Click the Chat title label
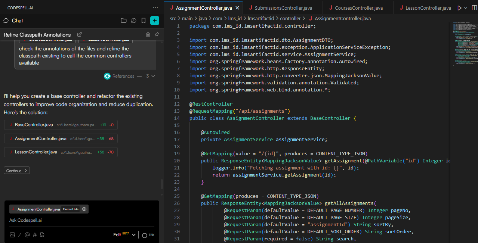This screenshot has height=243, width=478. pyautogui.click(x=18, y=21)
